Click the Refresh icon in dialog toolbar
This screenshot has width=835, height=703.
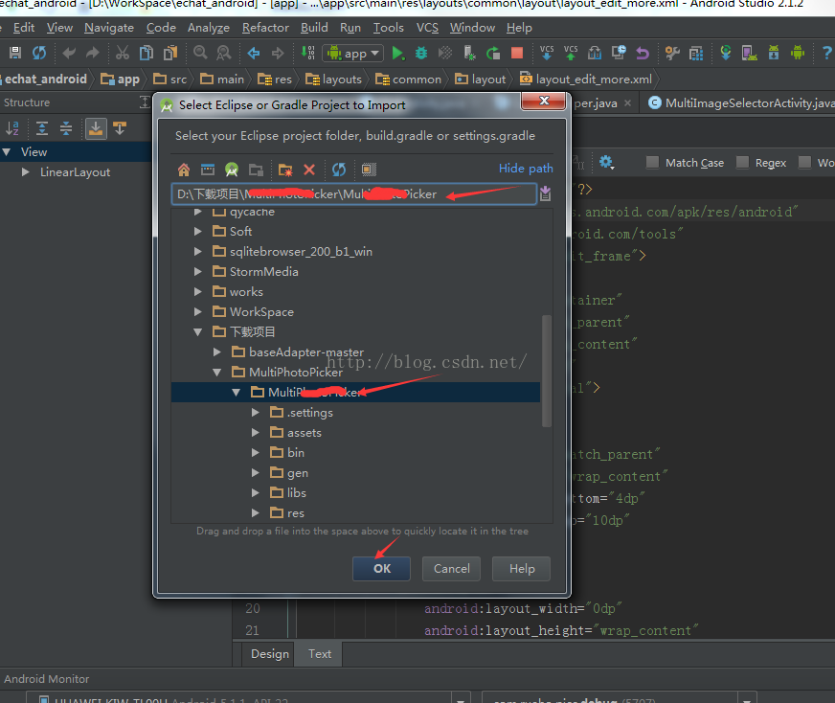click(339, 170)
